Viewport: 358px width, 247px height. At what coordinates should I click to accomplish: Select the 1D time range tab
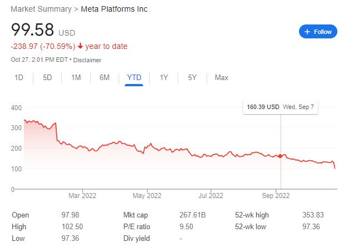19,78
